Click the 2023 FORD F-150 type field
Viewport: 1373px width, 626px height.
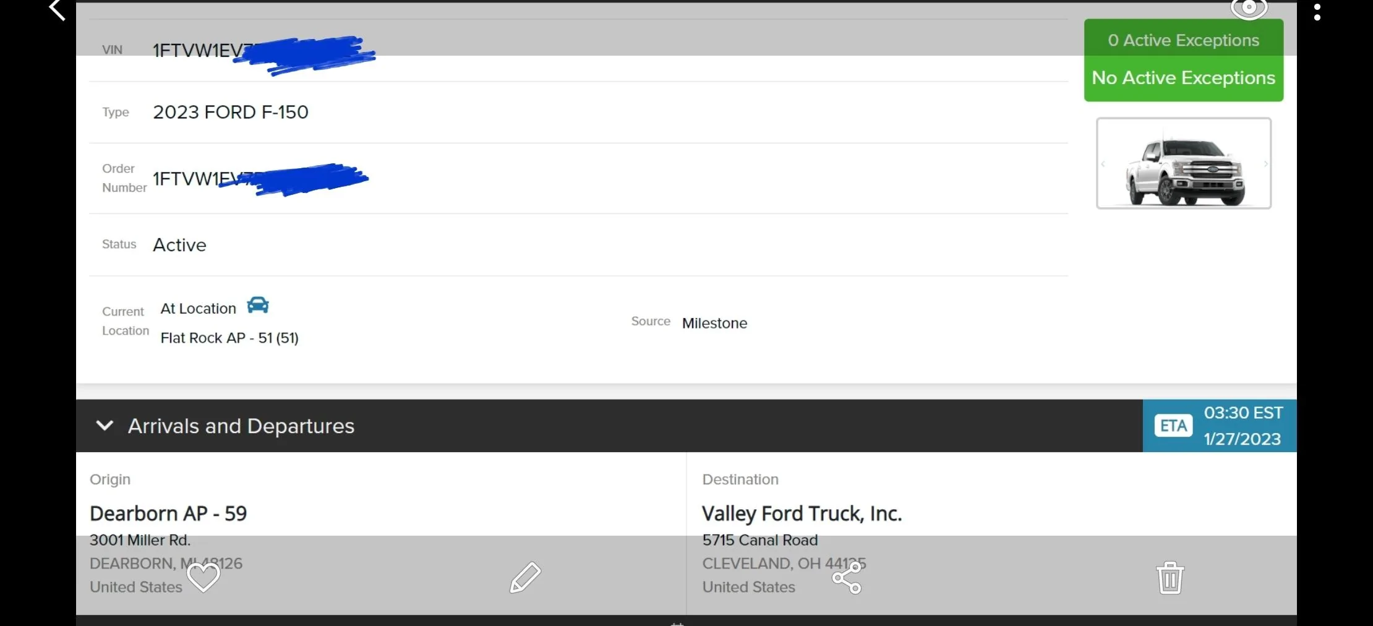click(x=231, y=112)
